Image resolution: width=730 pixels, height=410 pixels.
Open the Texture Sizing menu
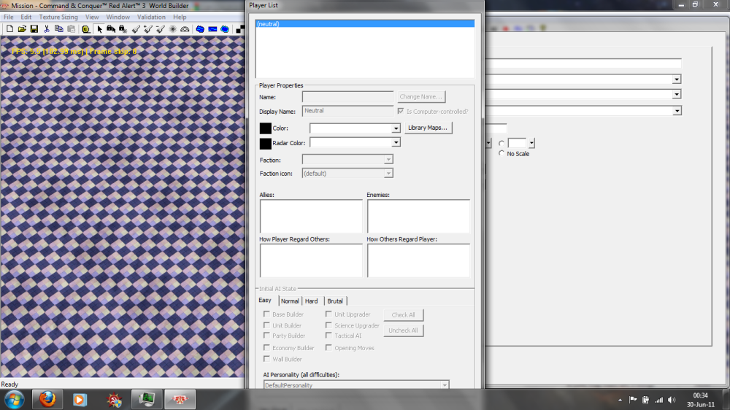[x=58, y=17]
